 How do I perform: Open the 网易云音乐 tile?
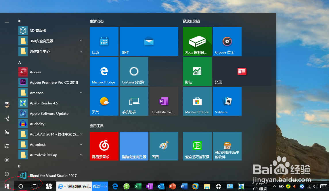coord(104,146)
